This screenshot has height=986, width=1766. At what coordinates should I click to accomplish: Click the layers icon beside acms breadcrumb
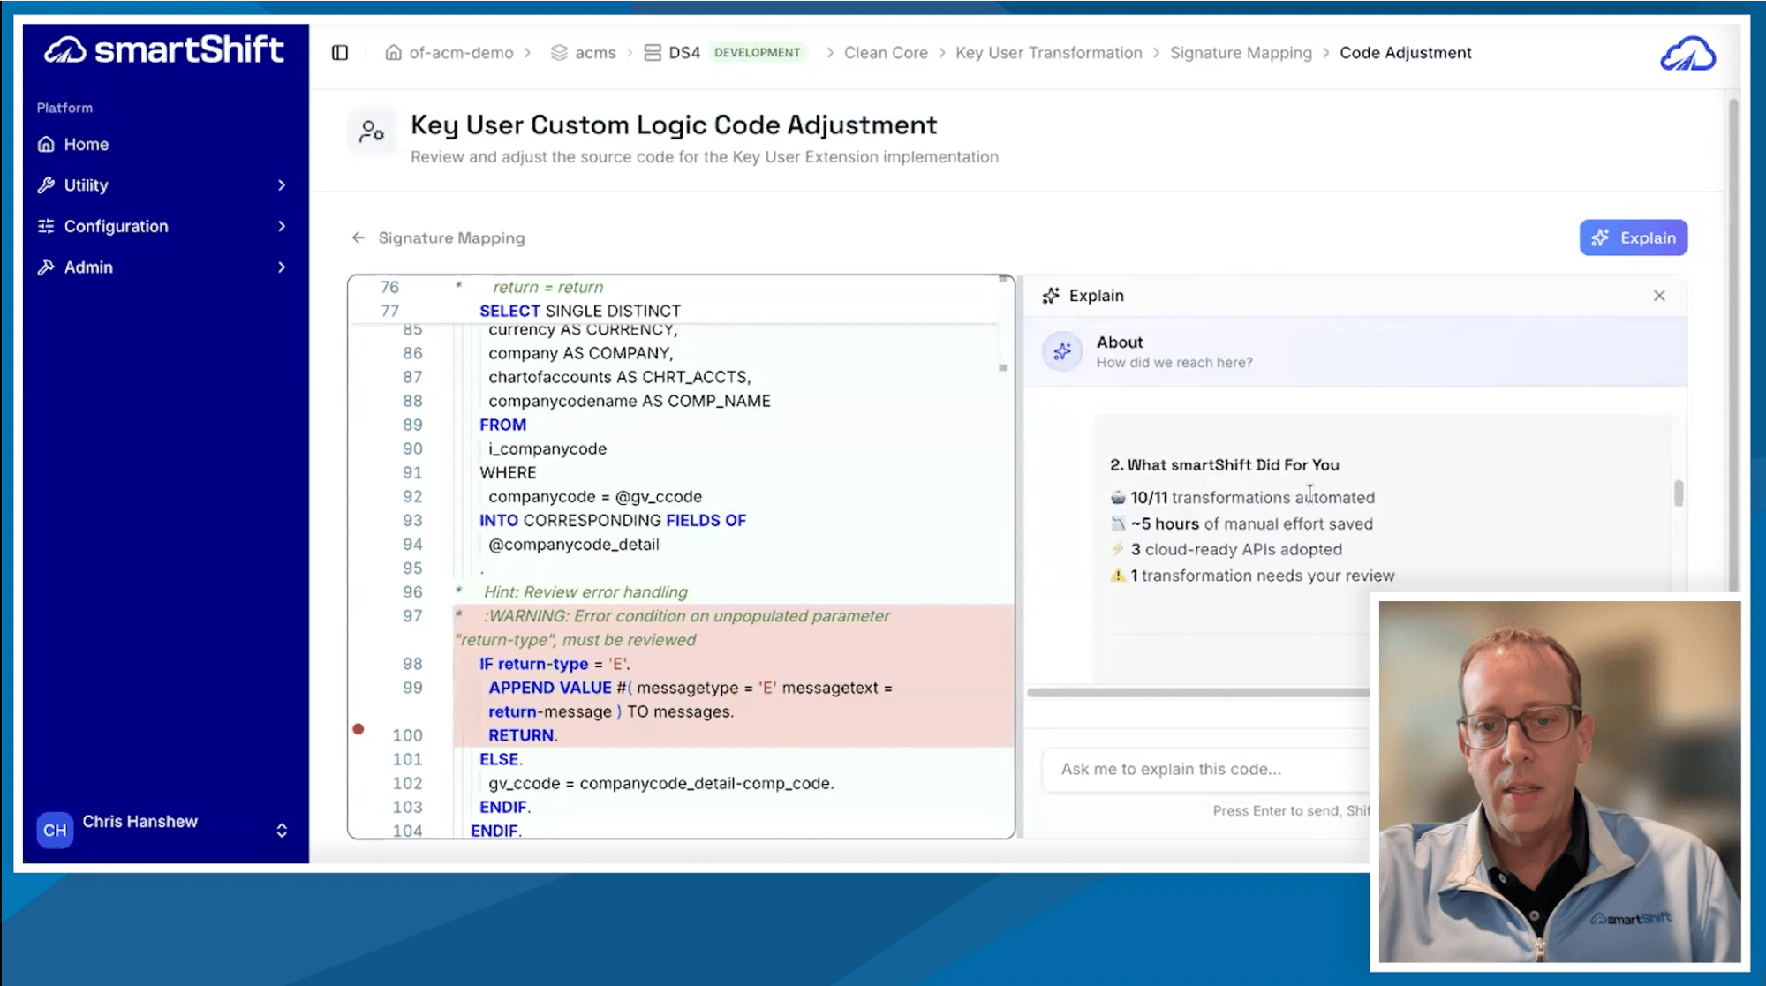[557, 52]
